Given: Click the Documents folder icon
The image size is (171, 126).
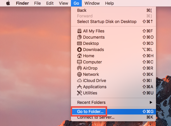Looking at the screenshot, I should 79,37.
